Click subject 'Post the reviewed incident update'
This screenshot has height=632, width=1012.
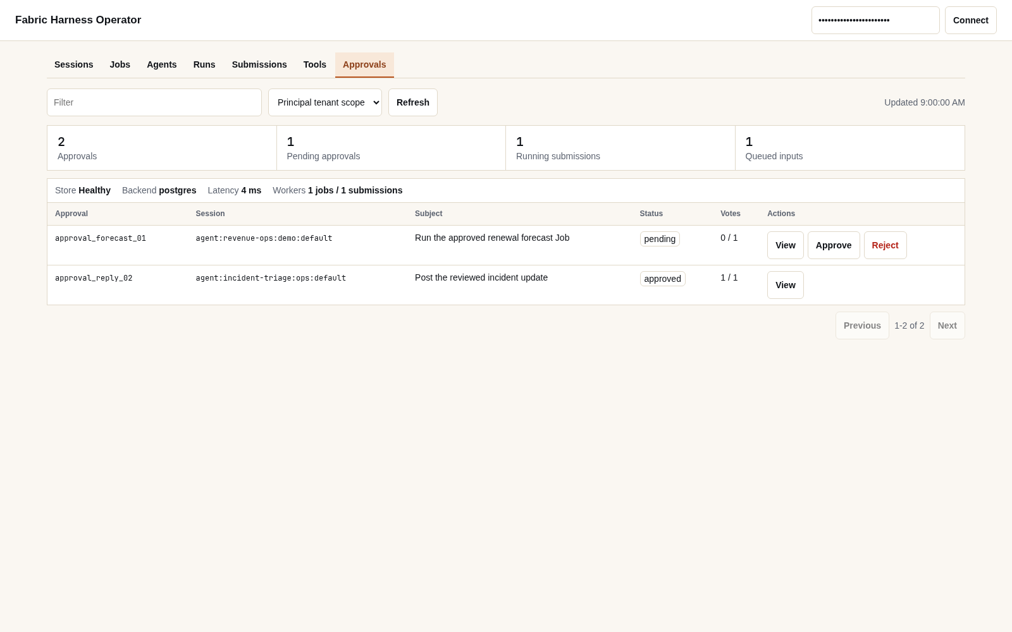click(x=481, y=277)
